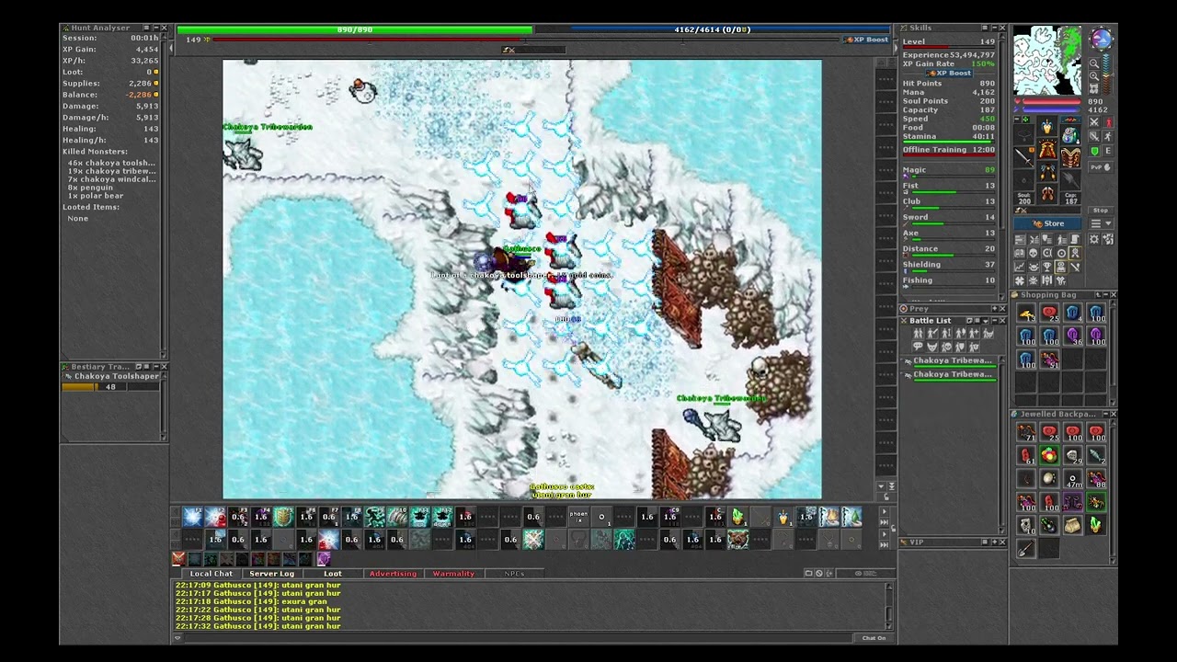Click the shield spell action bar slot
Viewport: 1177px width, 662px height.
click(283, 518)
